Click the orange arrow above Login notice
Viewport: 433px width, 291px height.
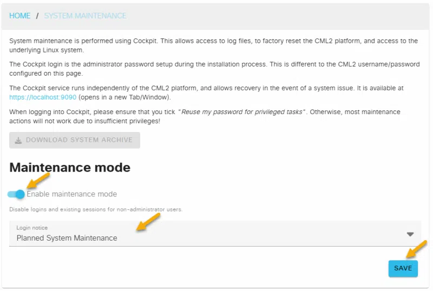148,222
